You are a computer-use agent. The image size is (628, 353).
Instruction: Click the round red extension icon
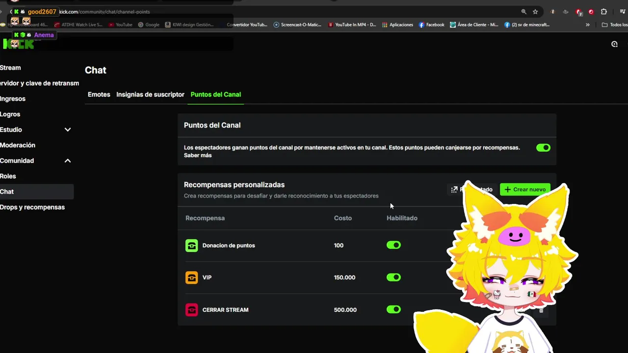(x=591, y=12)
